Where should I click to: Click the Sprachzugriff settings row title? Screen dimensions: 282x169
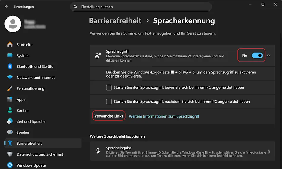[117, 51]
